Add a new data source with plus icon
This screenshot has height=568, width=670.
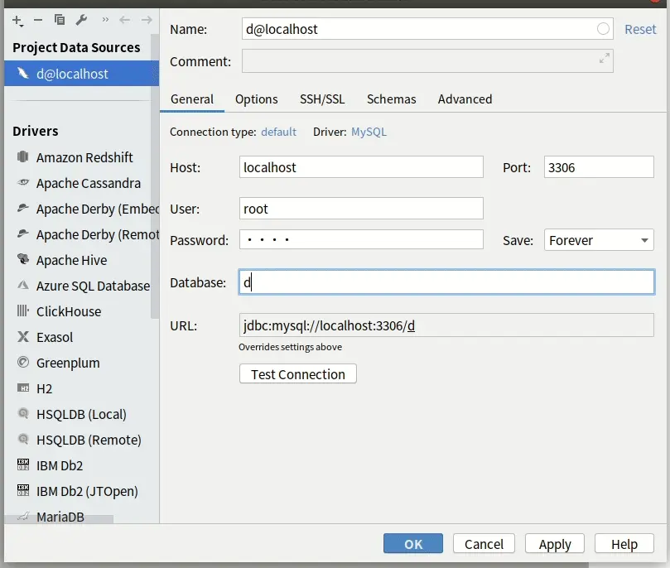coord(17,20)
